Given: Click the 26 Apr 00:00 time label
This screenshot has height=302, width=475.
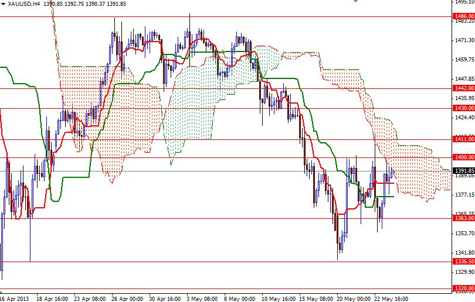Looking at the screenshot, I should pos(127,298).
